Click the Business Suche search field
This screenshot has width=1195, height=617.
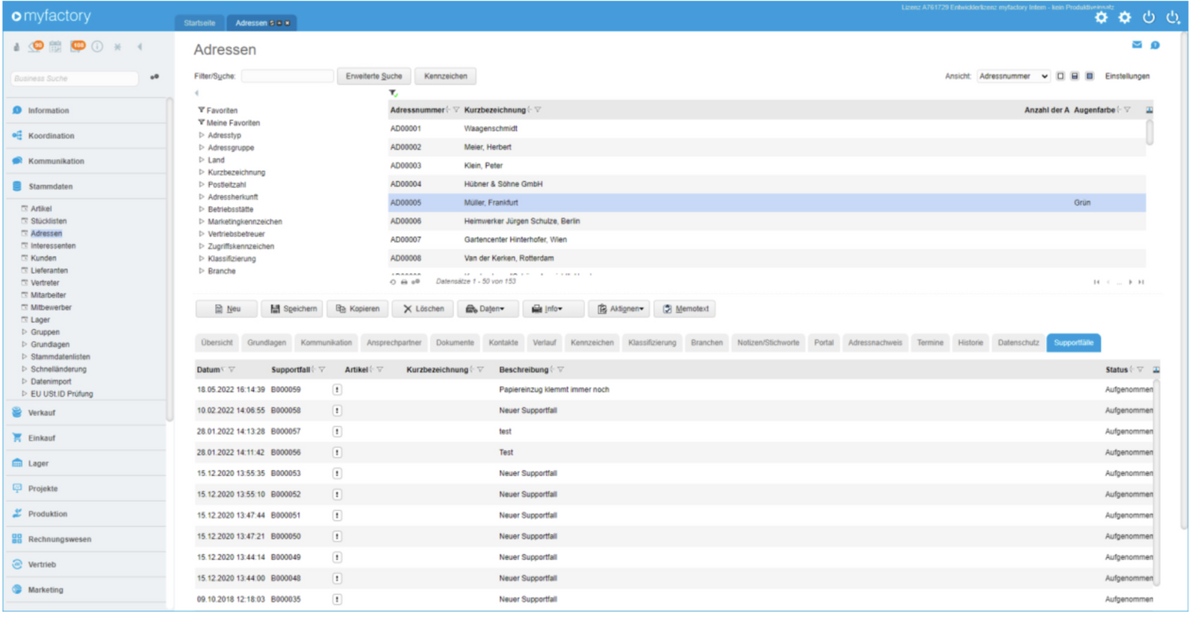pos(74,78)
